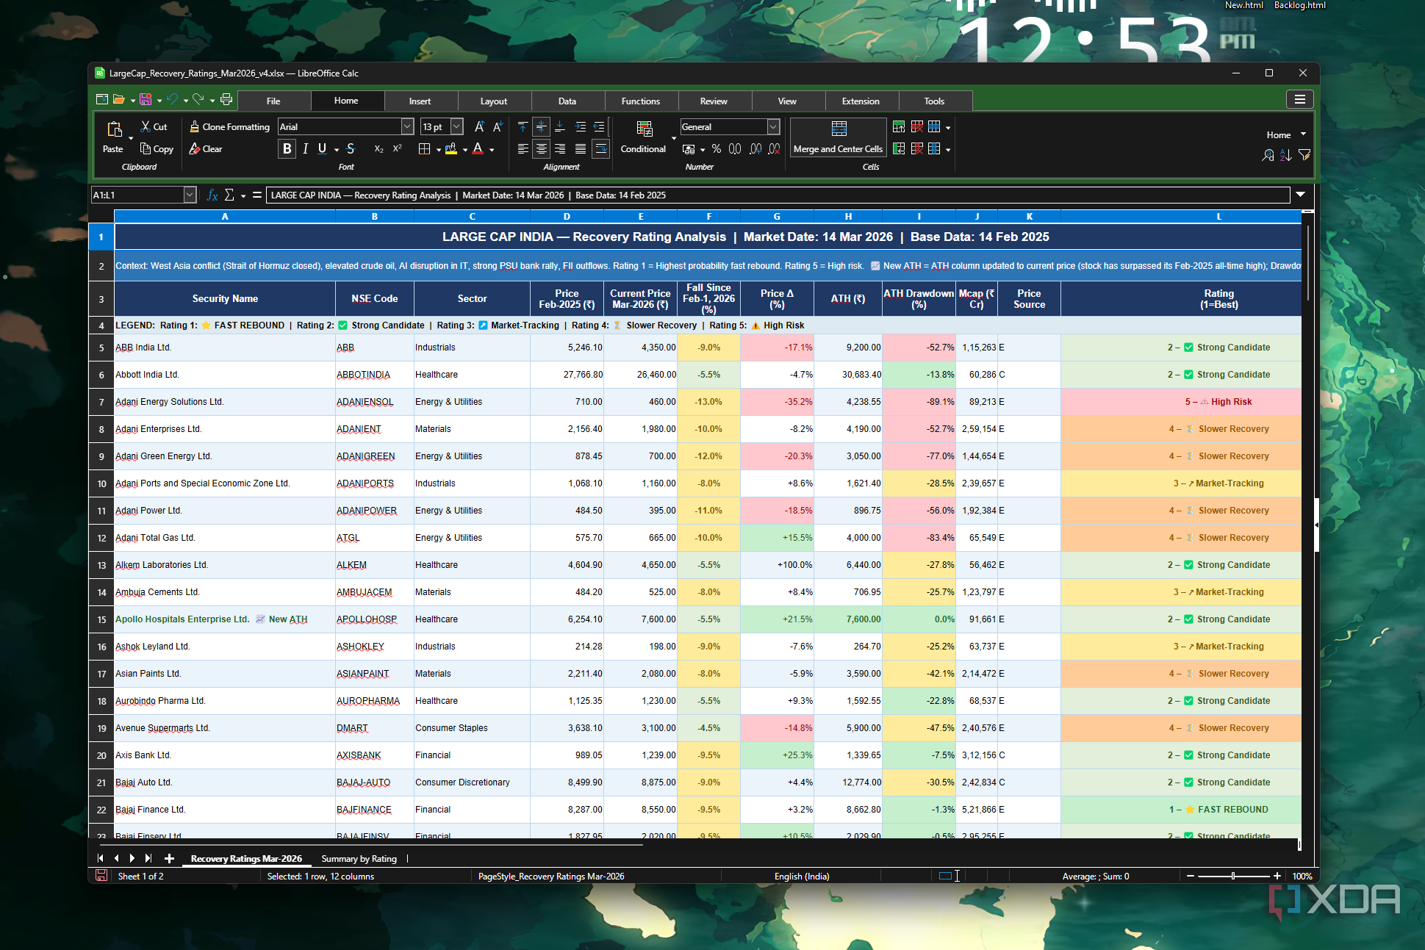Click the Print icon in quick toolbar
The height and width of the screenshot is (950, 1425).
(226, 99)
